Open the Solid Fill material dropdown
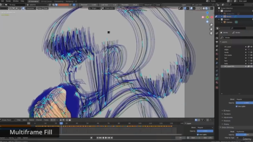 38,5
